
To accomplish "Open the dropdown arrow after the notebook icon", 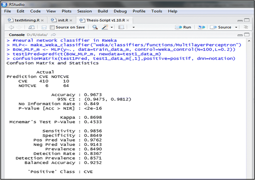I will 133,27.
